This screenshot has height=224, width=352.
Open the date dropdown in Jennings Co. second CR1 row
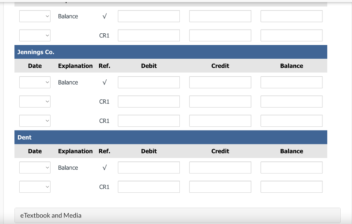pos(35,121)
